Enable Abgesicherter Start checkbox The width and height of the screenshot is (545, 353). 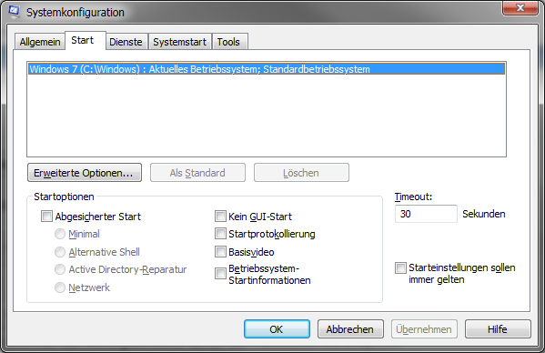[x=46, y=217]
